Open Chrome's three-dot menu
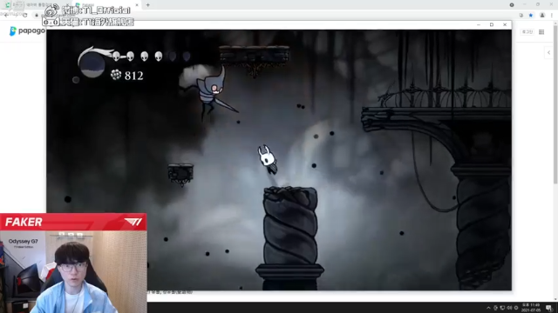The image size is (558, 313). tap(552, 16)
